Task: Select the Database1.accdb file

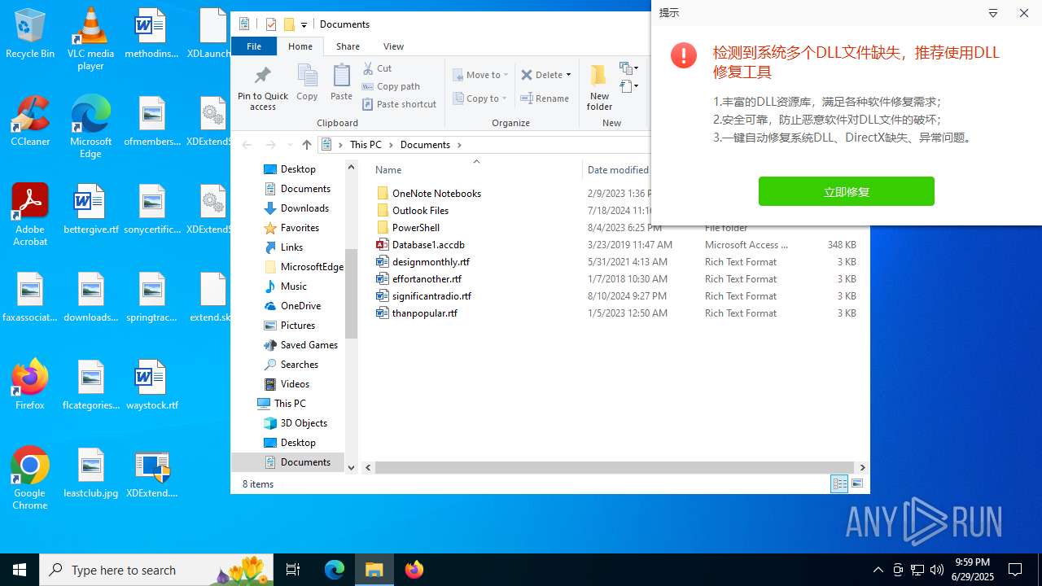Action: (428, 245)
